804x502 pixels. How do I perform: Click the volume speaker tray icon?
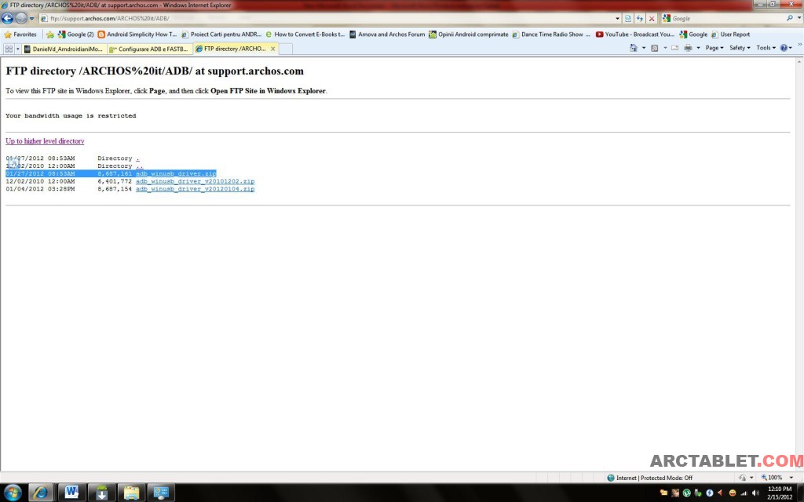[x=755, y=493]
